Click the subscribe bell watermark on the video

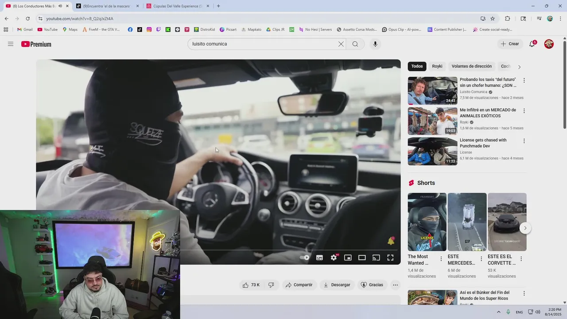391,241
